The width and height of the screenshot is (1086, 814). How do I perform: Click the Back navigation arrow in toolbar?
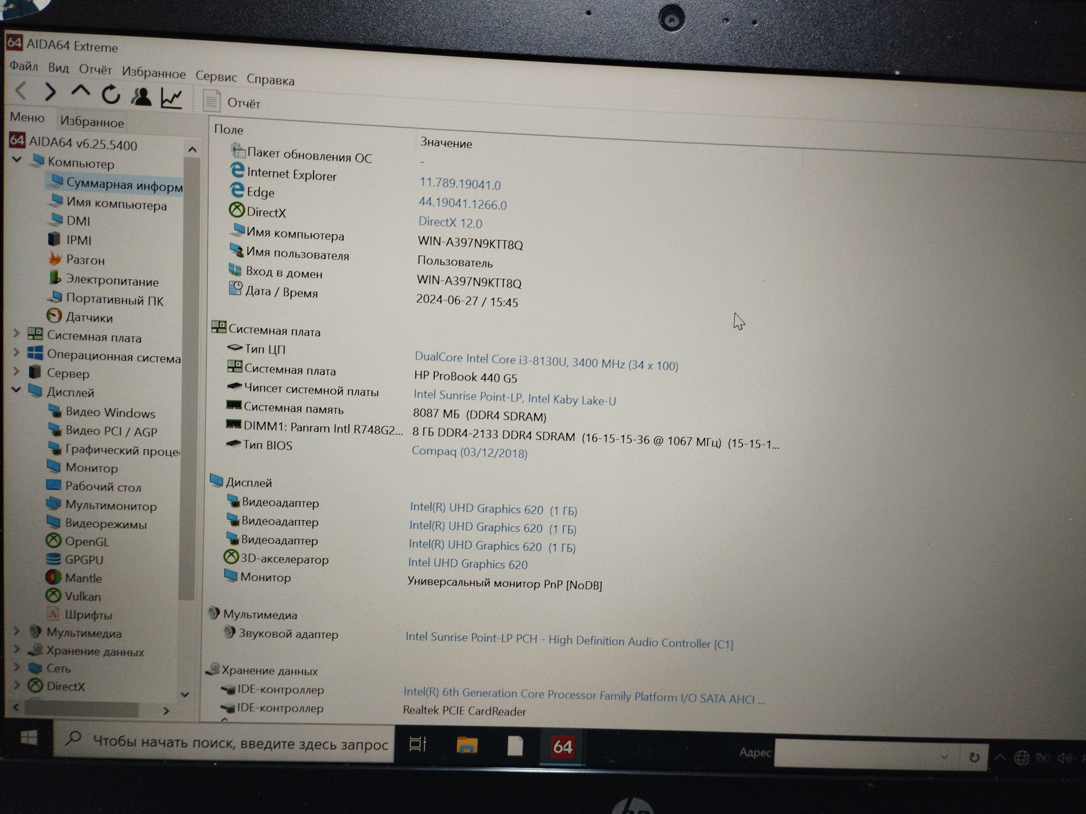click(x=21, y=90)
